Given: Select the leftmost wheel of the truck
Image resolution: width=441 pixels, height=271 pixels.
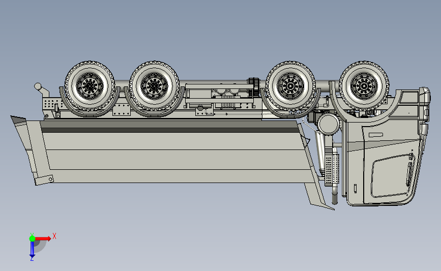Looking at the screenshot, I should 90,86.
